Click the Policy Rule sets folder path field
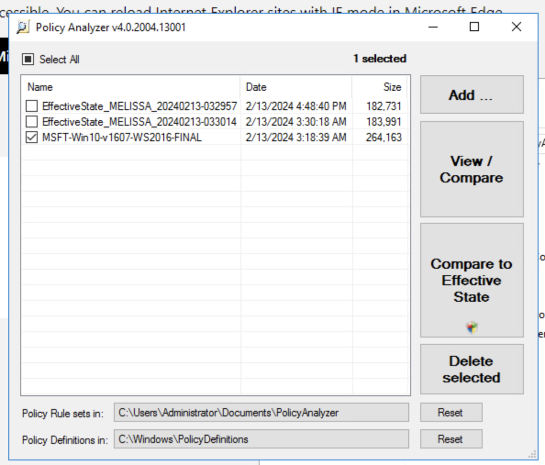 261,413
